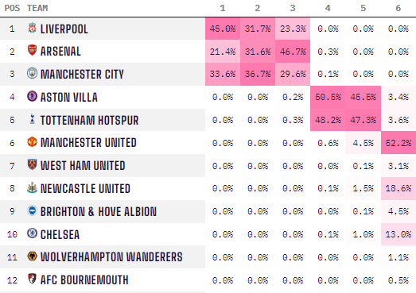Click the Brighton & Hove Albion badge

(32, 210)
